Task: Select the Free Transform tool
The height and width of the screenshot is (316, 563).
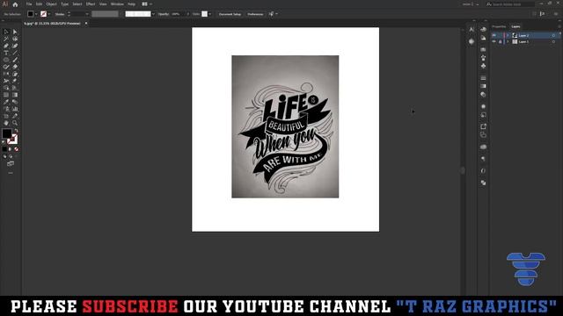Action: 15,81
